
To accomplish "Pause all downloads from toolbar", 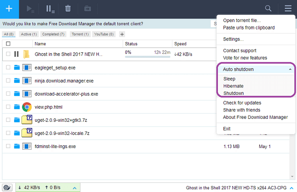I will [x=50, y=9].
